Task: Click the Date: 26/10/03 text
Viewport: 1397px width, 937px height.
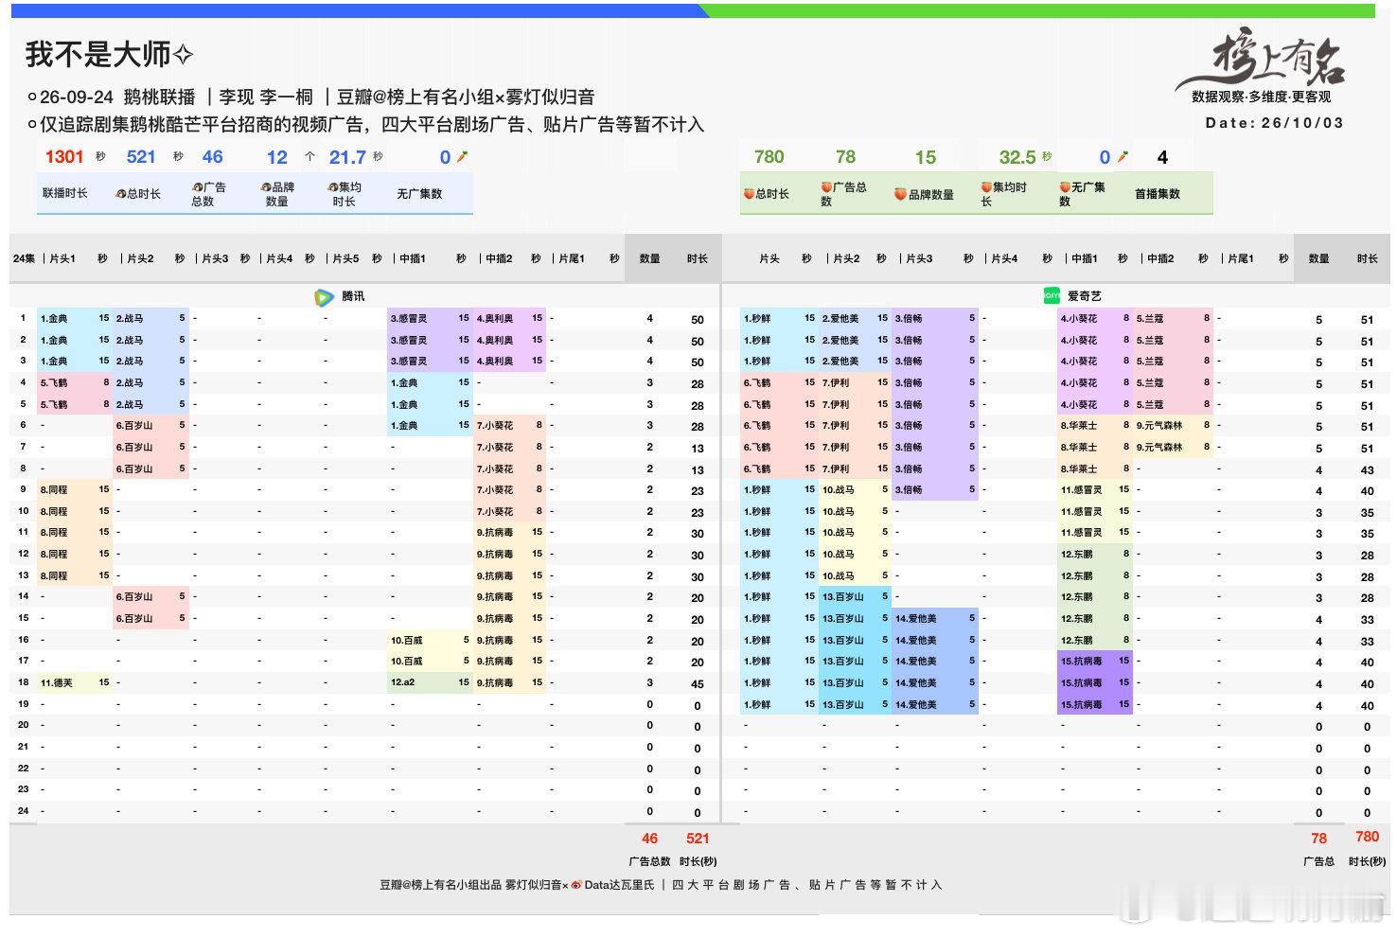Action: pos(1274,123)
